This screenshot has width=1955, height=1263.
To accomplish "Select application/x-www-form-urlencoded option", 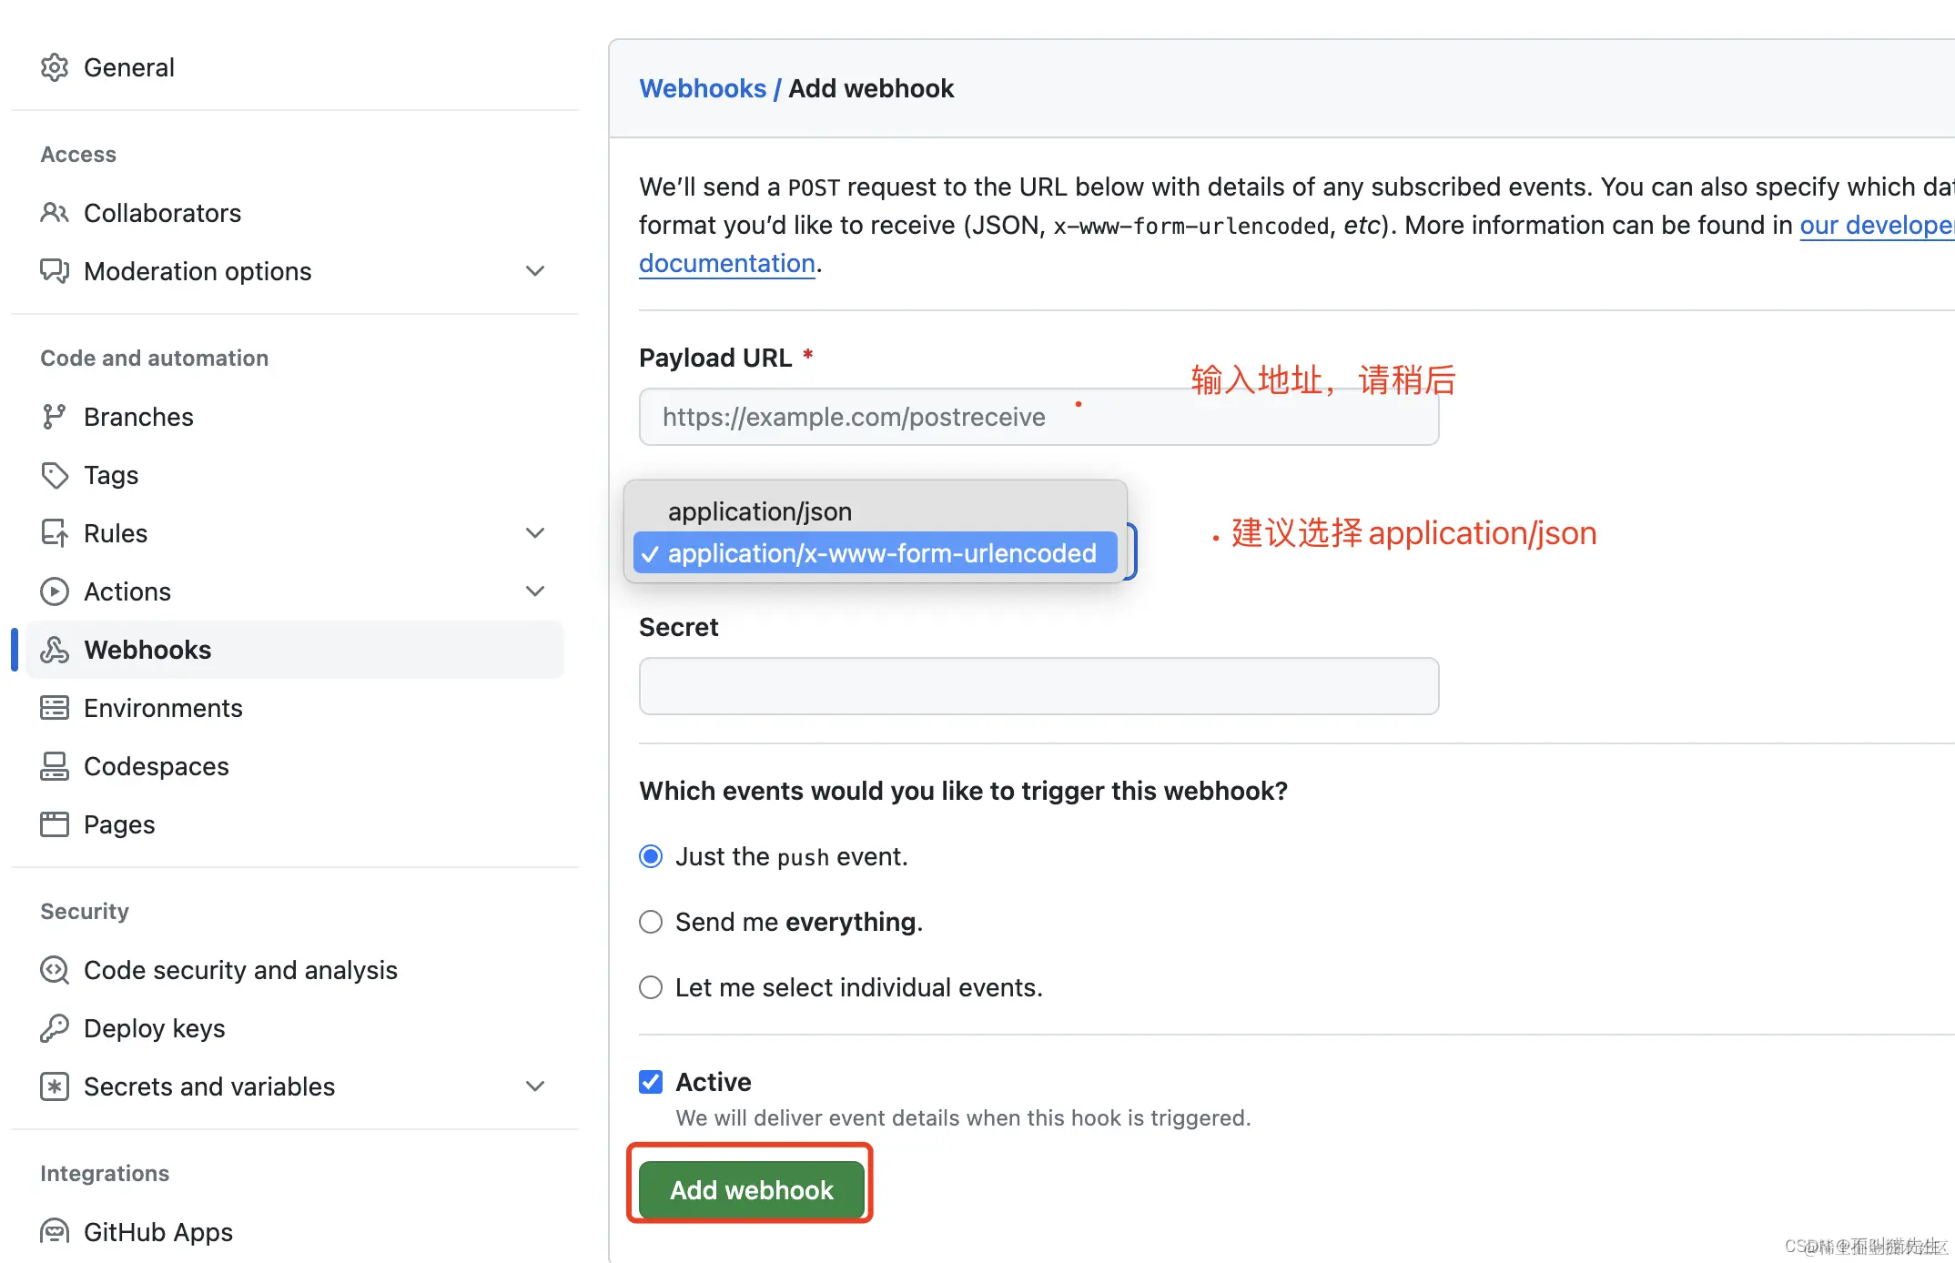I will pyautogui.click(x=881, y=553).
